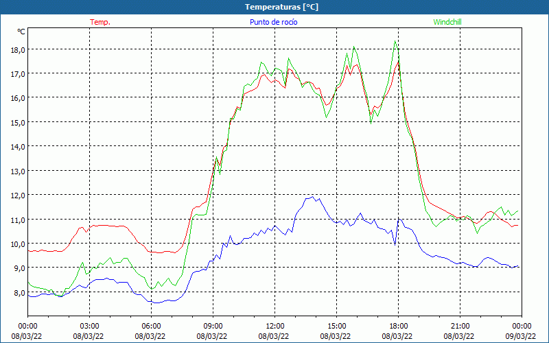
Task: Click the 06:00 time axis label
Action: (151, 327)
